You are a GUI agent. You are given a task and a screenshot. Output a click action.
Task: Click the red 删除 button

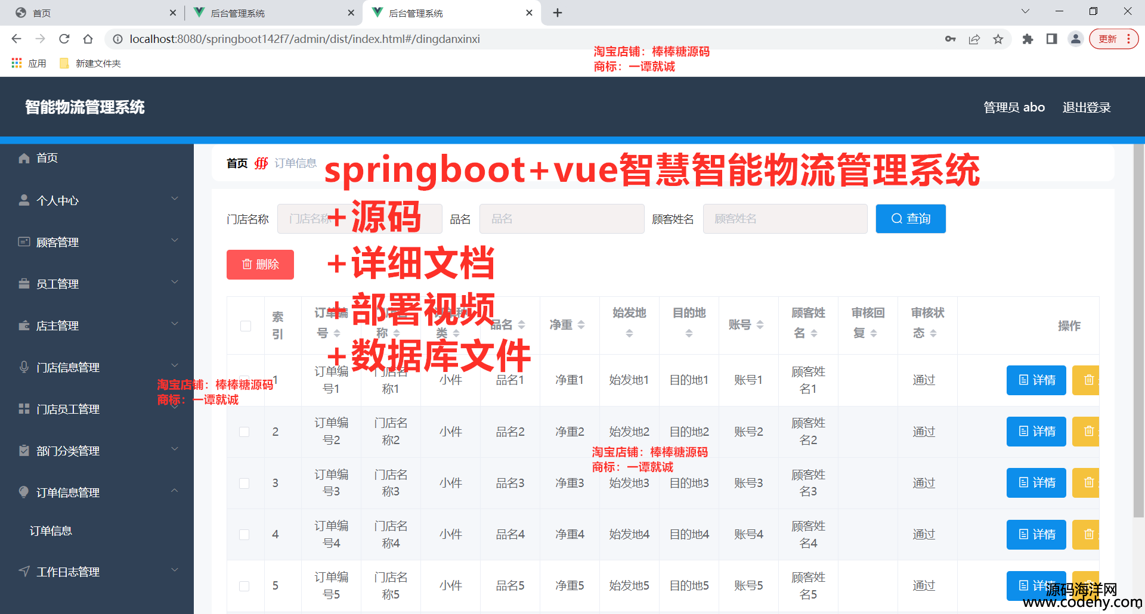(260, 265)
